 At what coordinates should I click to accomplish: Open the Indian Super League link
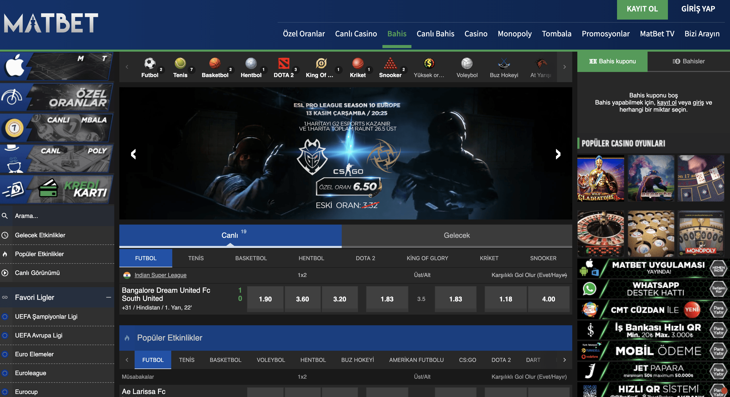(160, 275)
